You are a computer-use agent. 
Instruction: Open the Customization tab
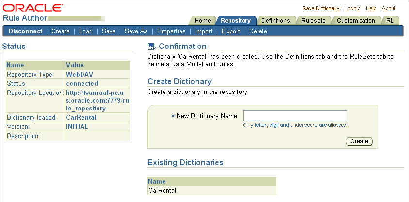(356, 20)
